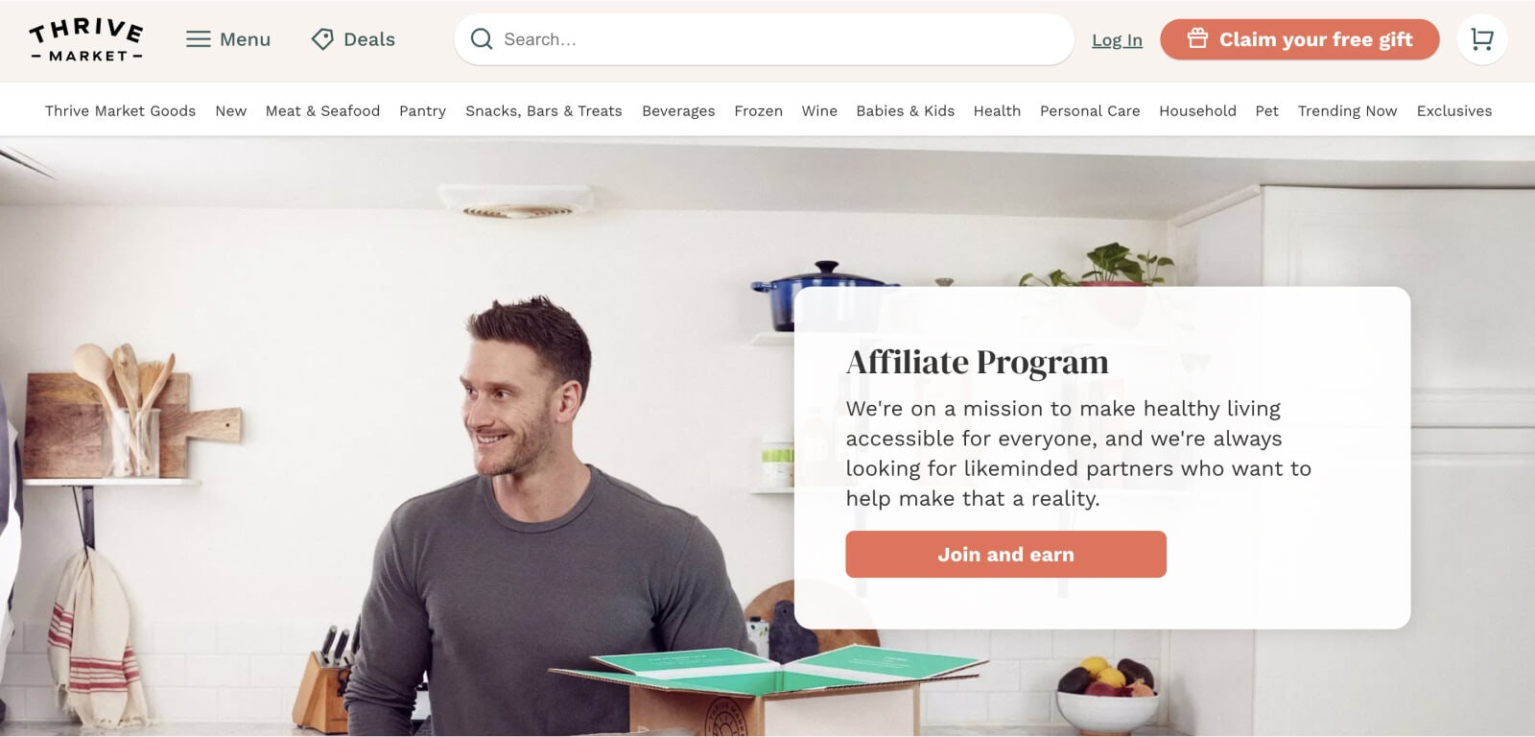Screen dimensions: 1535x737
Task: Select the Meat & Seafood category
Action: coord(322,111)
